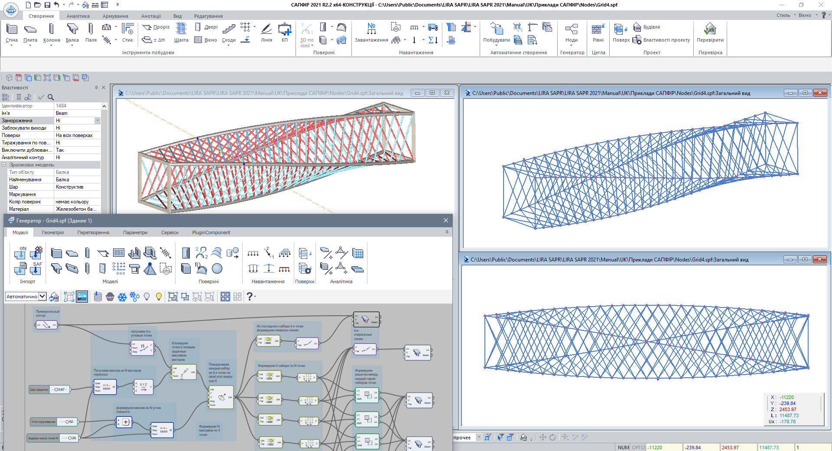
Task: Open the Автоматично mode dropdown
Action: click(x=42, y=297)
